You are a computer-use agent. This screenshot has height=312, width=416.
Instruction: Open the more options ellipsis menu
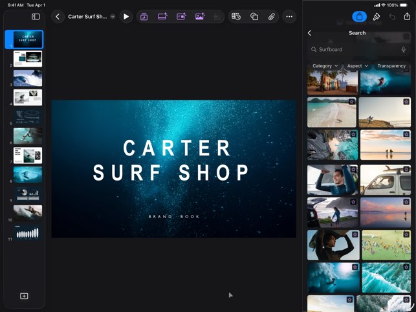point(289,17)
